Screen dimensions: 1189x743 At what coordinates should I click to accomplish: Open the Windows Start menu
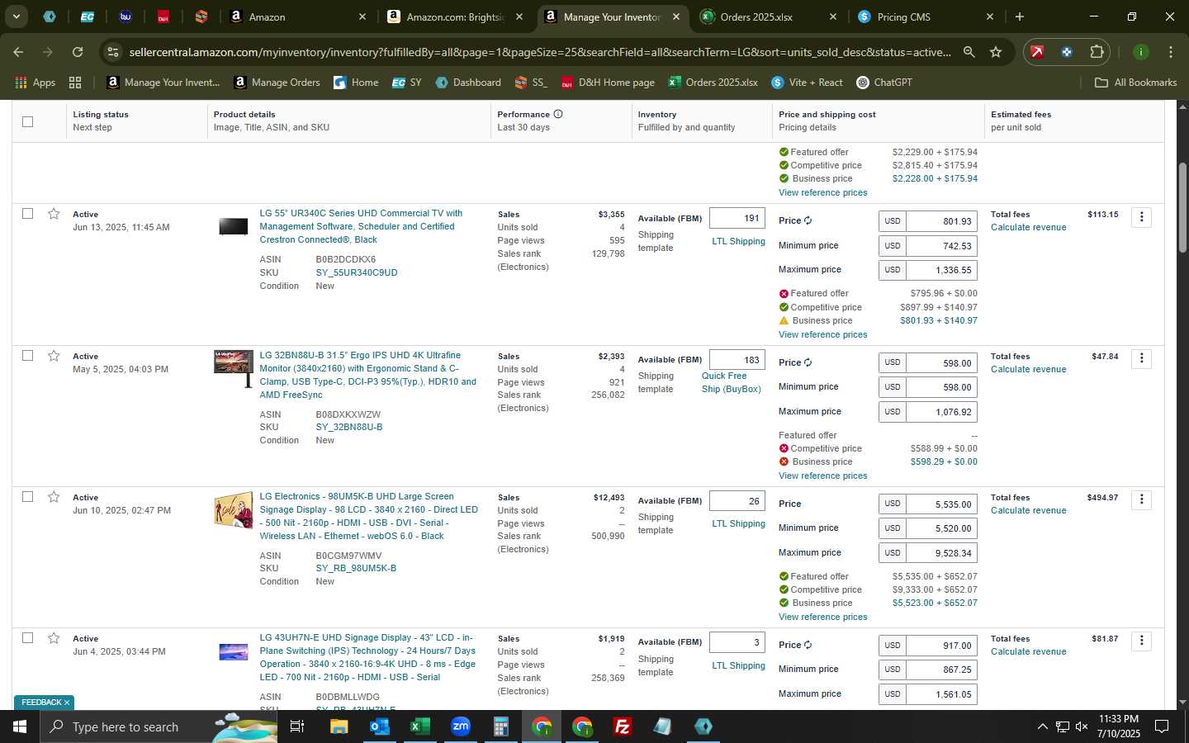pyautogui.click(x=20, y=726)
